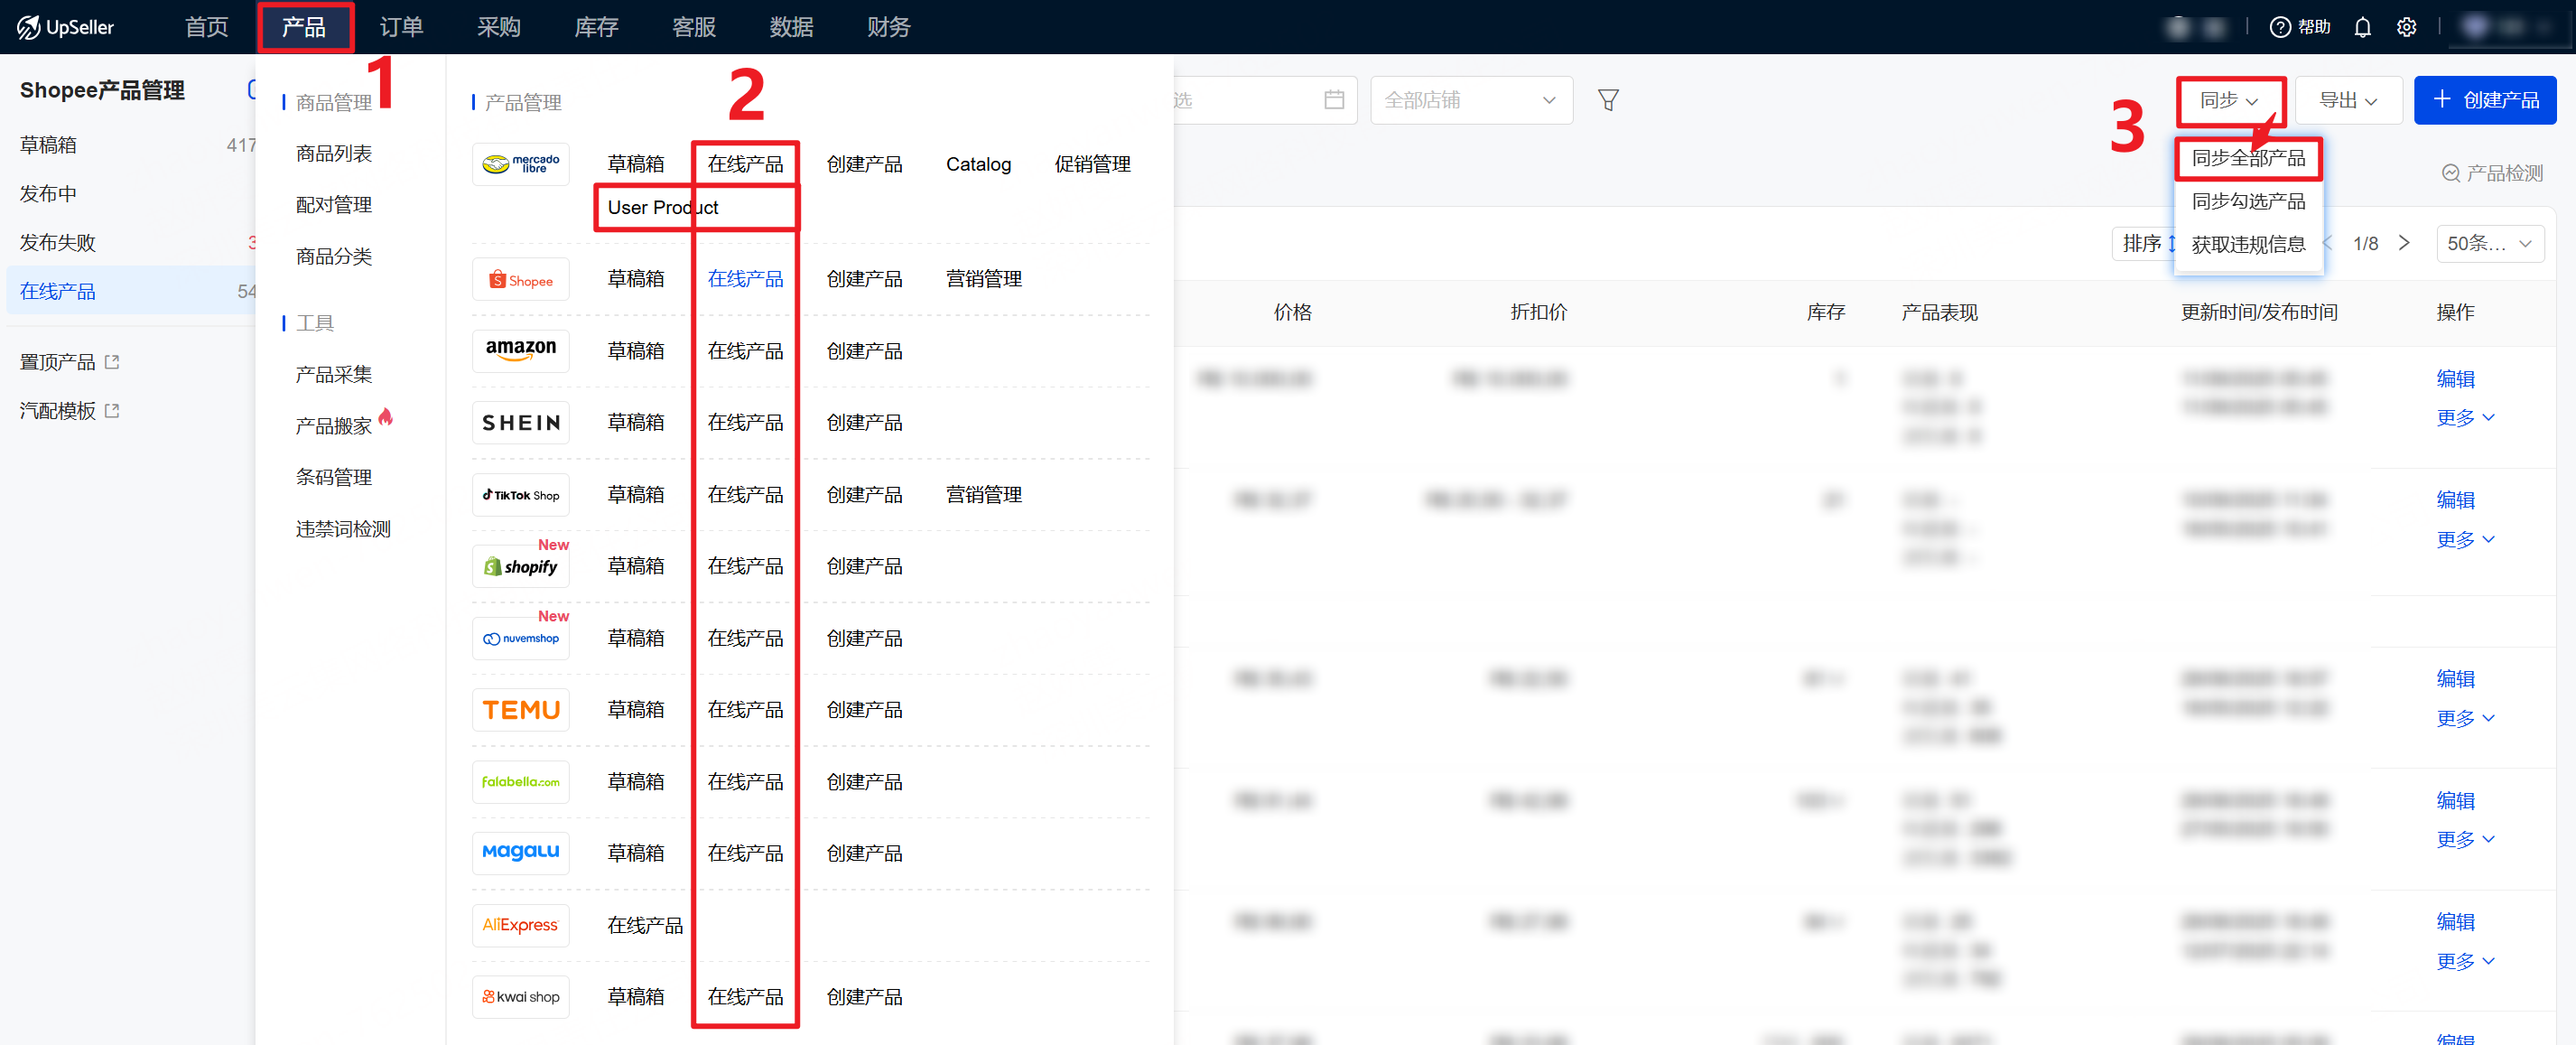Image resolution: width=2576 pixels, height=1045 pixels.
Task: Click the UpSeller logo
Action: coord(66,27)
